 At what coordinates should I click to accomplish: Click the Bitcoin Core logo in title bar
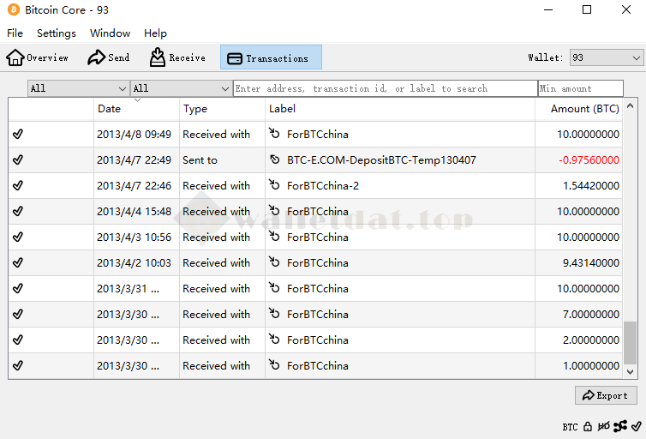point(13,10)
